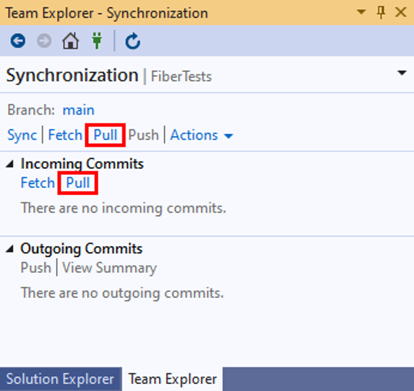
Task: Click Push under Outgoing Commits
Action: pyautogui.click(x=36, y=268)
